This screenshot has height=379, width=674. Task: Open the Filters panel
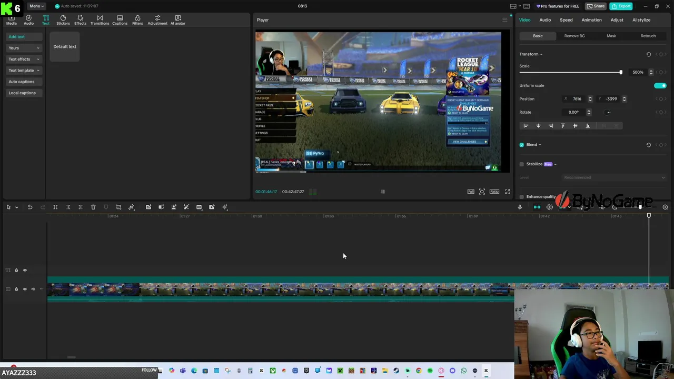pyautogui.click(x=137, y=20)
